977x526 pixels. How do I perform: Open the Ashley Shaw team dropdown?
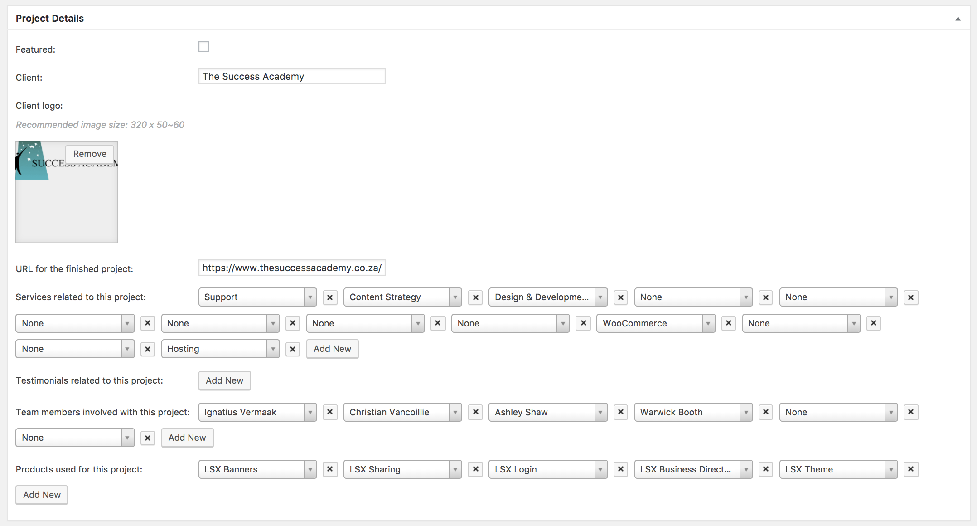click(x=548, y=412)
